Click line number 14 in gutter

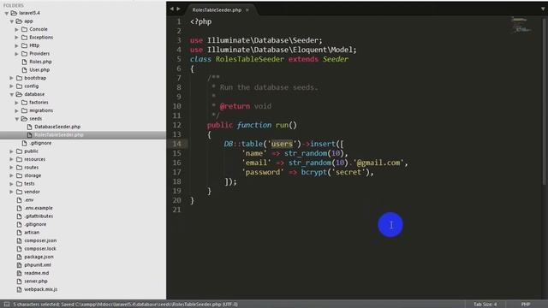[177, 144]
